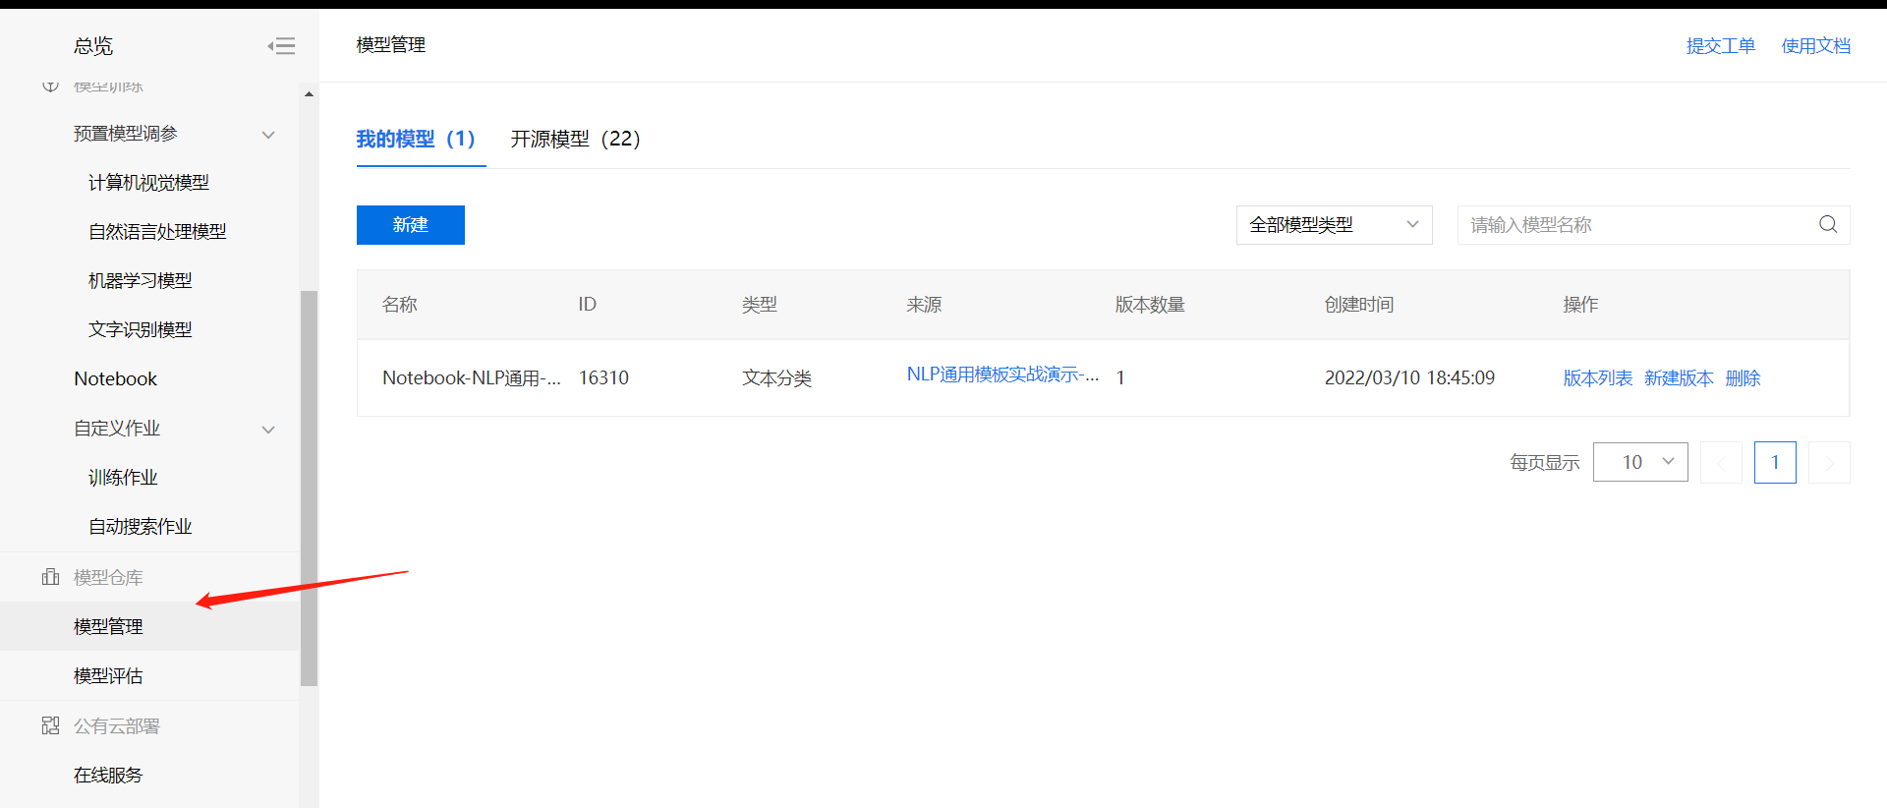Open 机器学习模型 in the sidebar

click(x=141, y=281)
